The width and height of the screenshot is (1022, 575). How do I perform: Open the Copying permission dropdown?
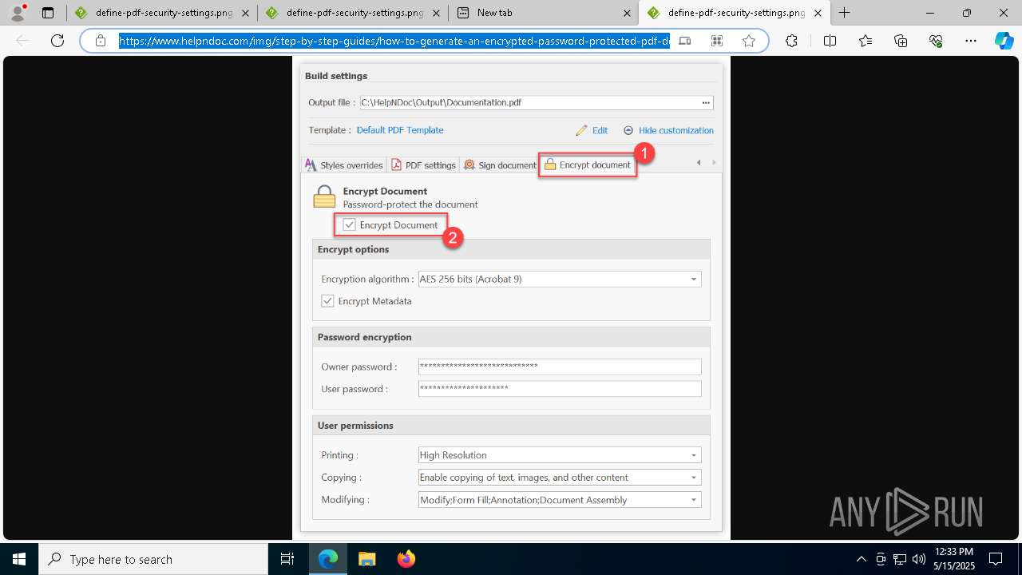[560, 478]
